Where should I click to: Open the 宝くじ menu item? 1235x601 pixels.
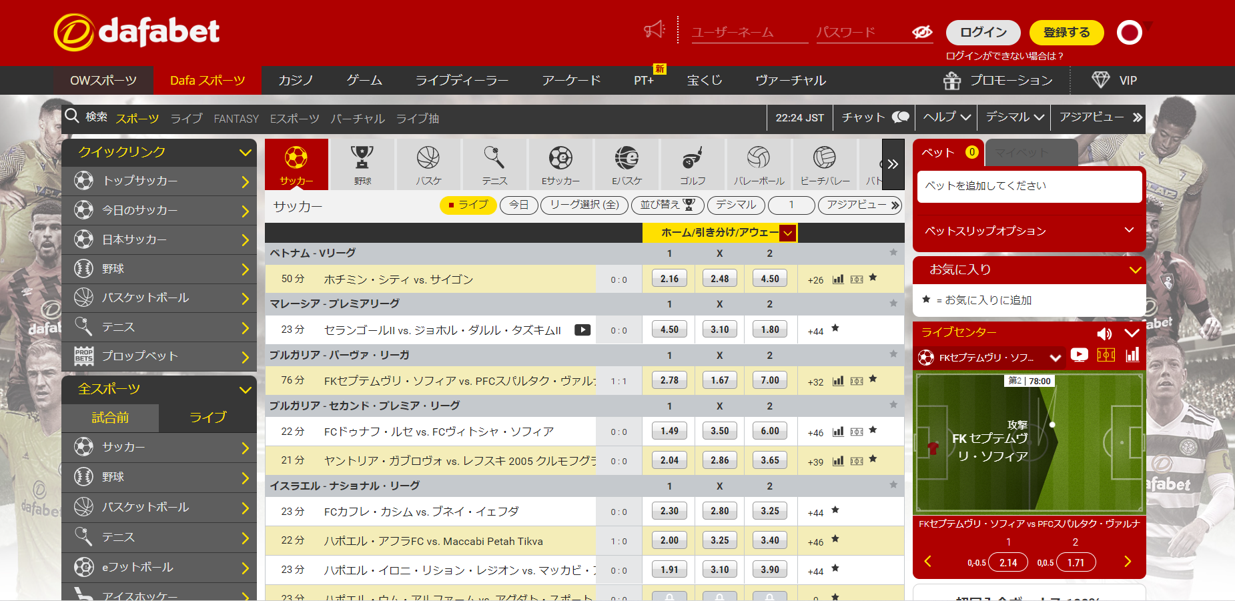705,81
